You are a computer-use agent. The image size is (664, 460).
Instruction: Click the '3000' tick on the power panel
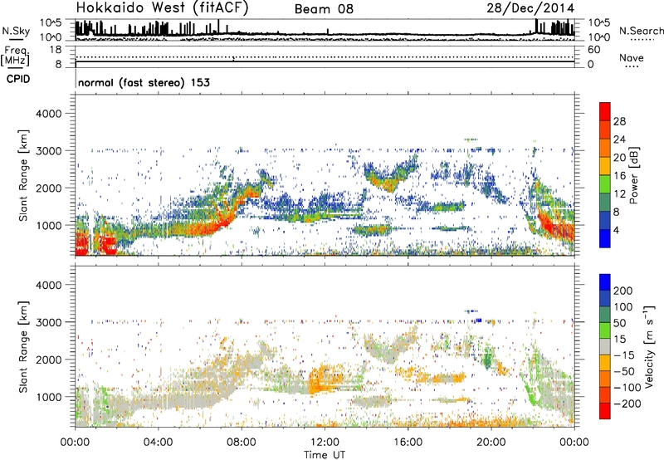tap(48, 151)
